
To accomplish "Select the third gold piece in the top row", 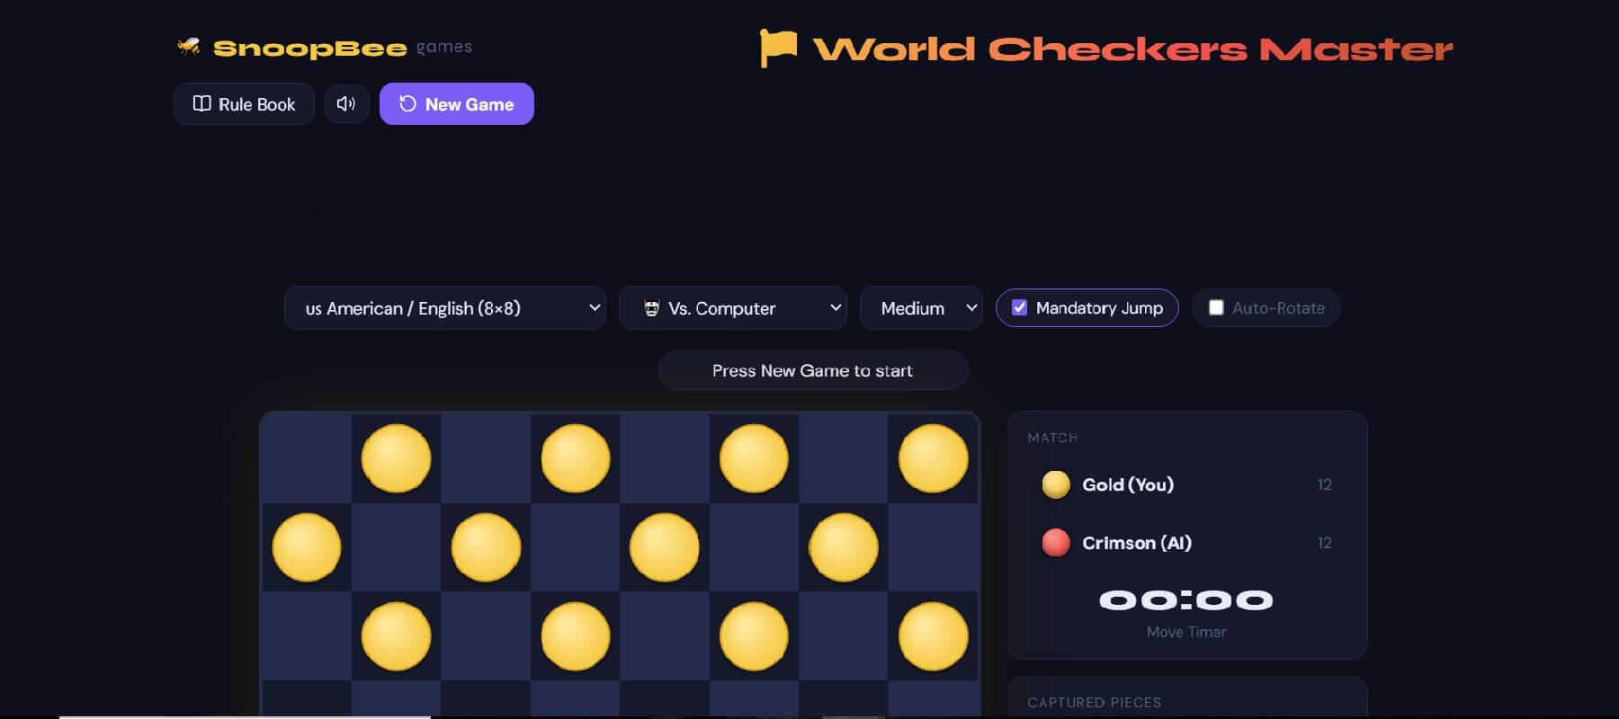I will [x=754, y=458].
